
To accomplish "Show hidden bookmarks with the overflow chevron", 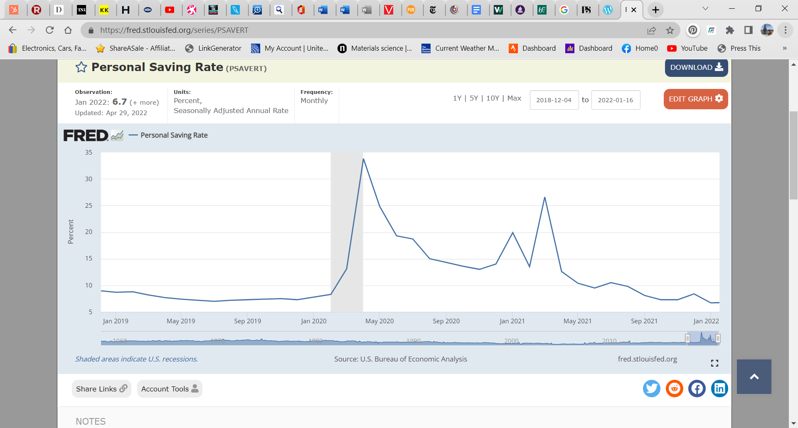I will point(785,48).
